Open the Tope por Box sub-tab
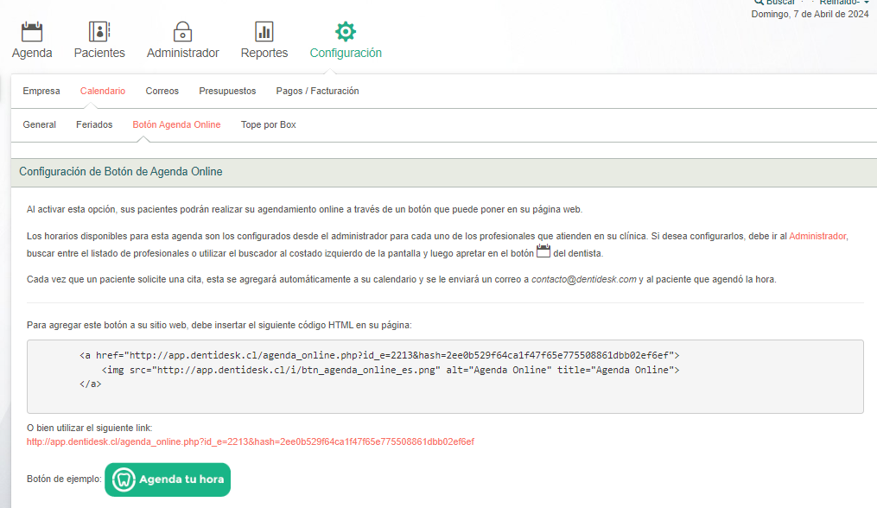Image resolution: width=877 pixels, height=508 pixels. [269, 124]
